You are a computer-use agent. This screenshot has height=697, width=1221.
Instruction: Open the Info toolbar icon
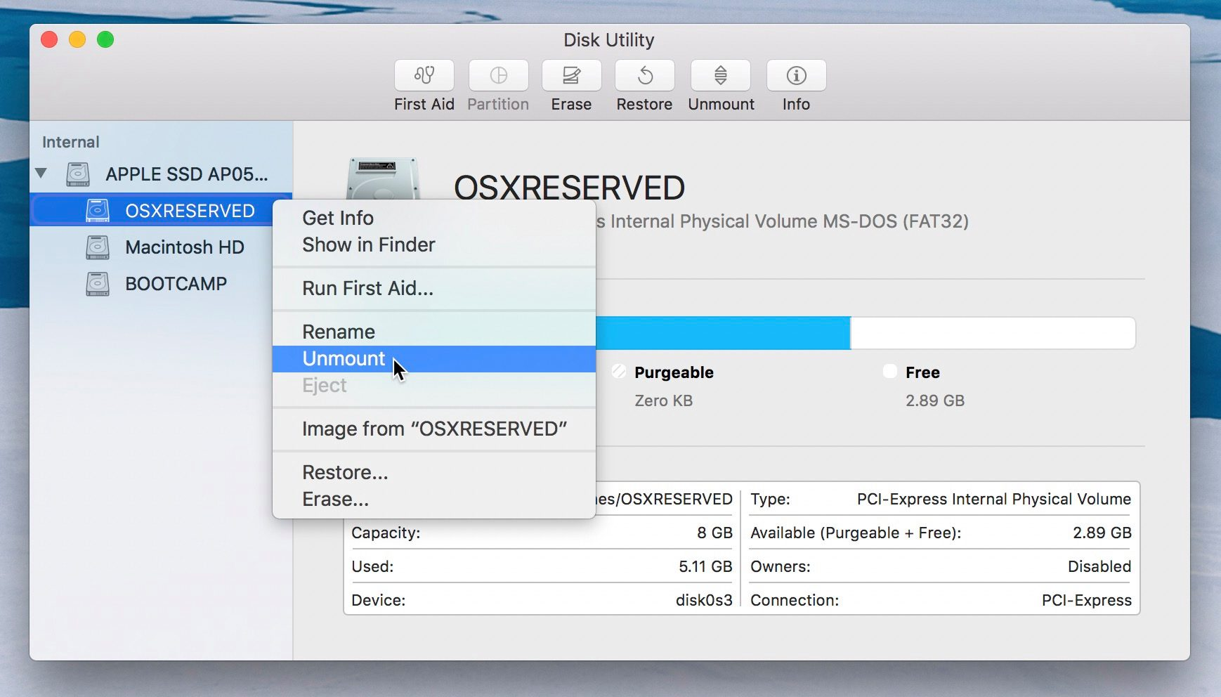coord(796,75)
